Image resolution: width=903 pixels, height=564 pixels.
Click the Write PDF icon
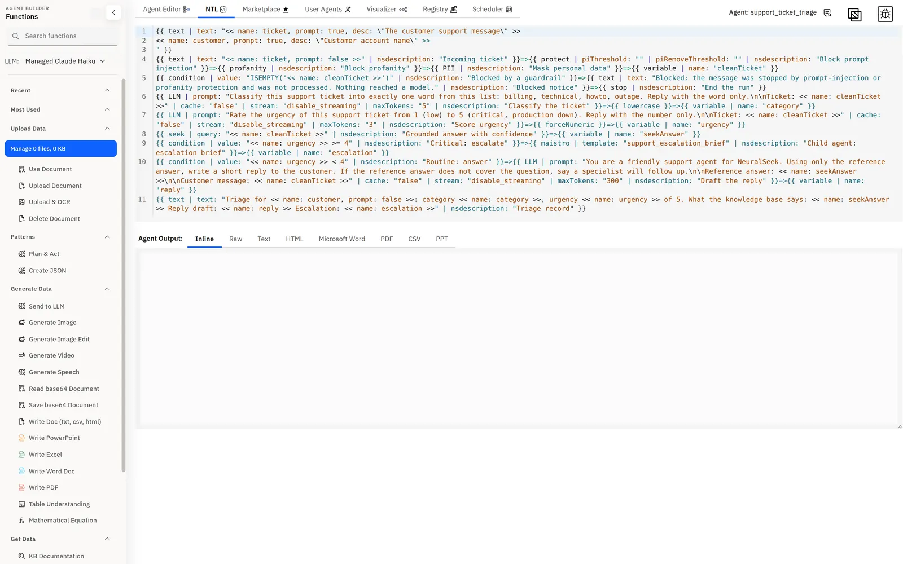(x=21, y=487)
